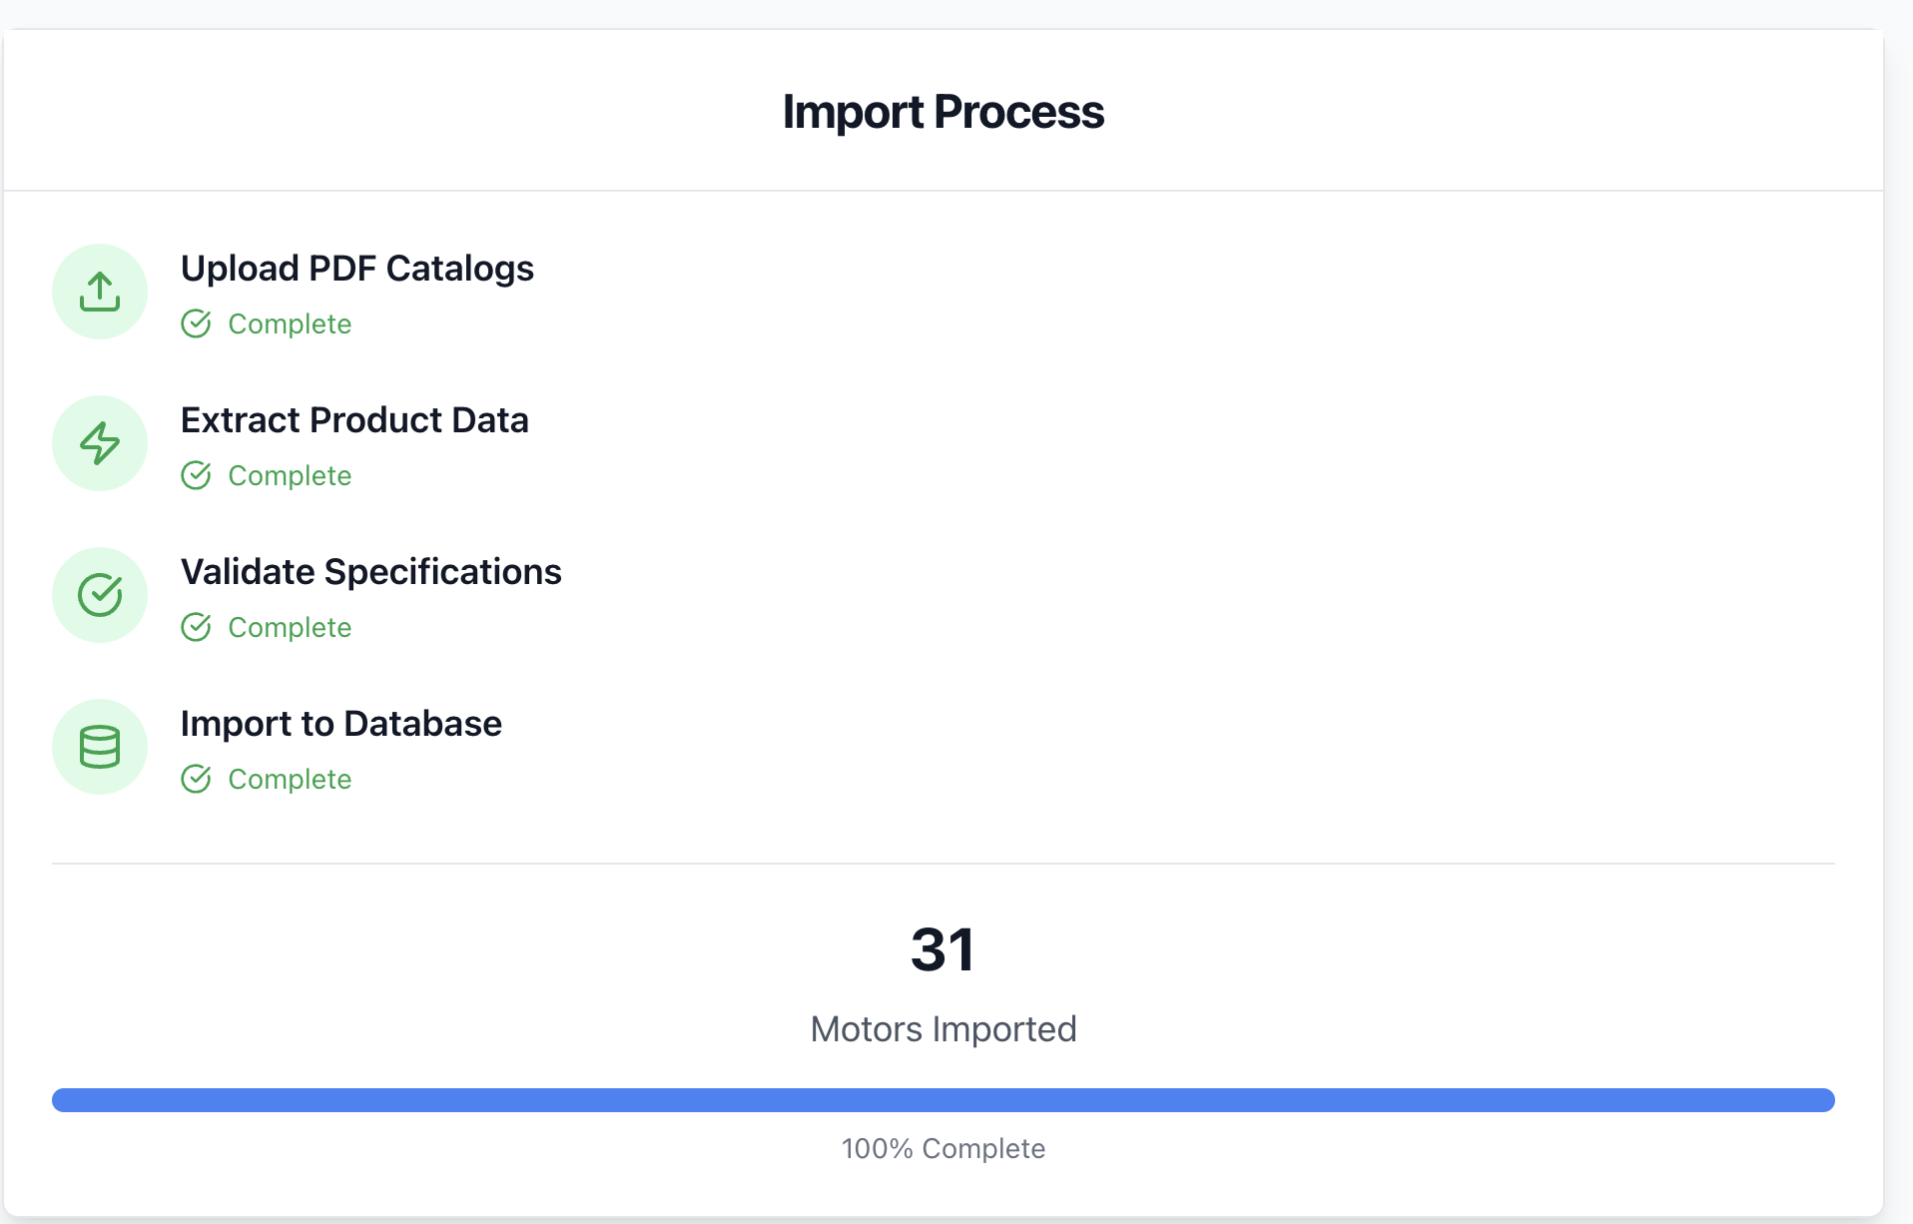
Task: Select the 'Upload PDF Catalogs' step title
Action: 357,269
